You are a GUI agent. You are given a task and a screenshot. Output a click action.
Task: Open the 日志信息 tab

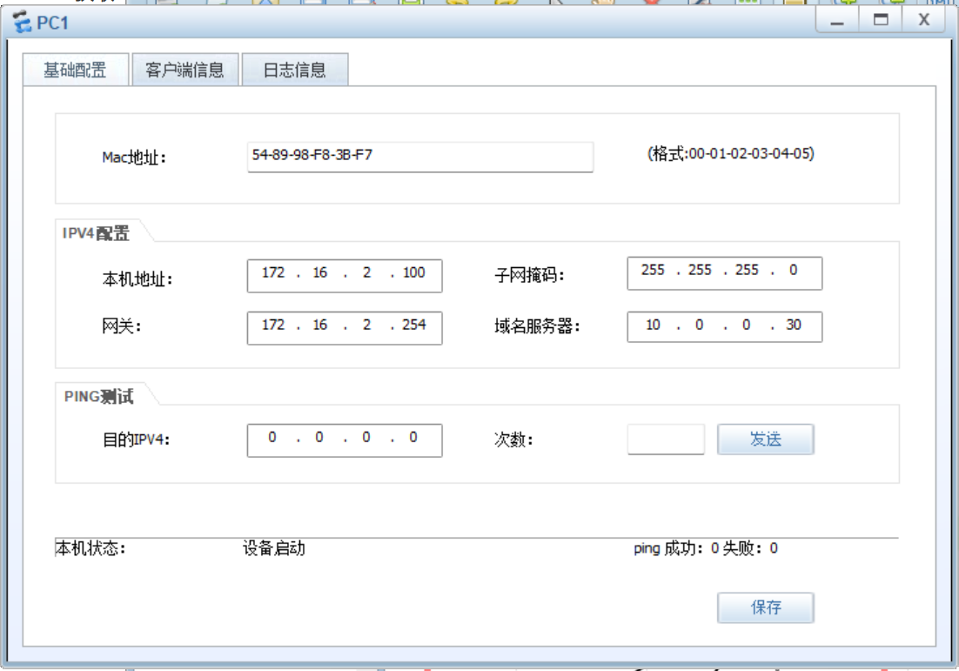(x=295, y=70)
